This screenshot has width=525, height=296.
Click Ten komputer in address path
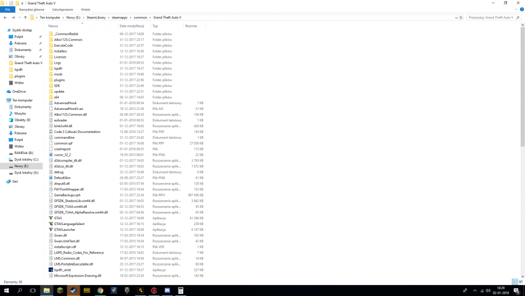tap(50, 17)
